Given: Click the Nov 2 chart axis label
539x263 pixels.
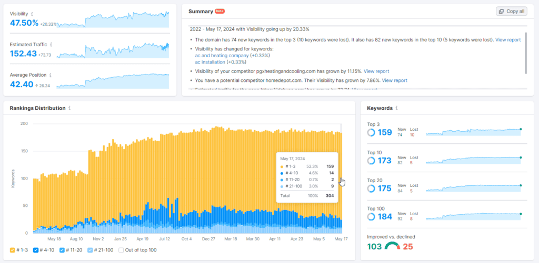Looking at the screenshot, I should [x=98, y=239].
